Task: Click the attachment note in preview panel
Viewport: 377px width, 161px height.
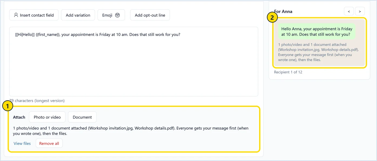Action: pyautogui.click(x=319, y=52)
